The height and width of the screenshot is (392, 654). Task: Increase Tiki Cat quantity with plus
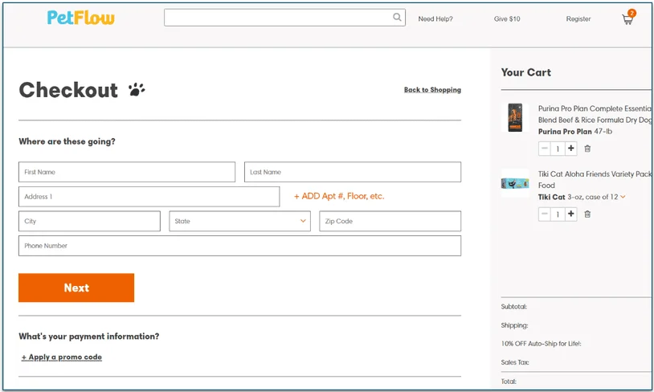571,214
